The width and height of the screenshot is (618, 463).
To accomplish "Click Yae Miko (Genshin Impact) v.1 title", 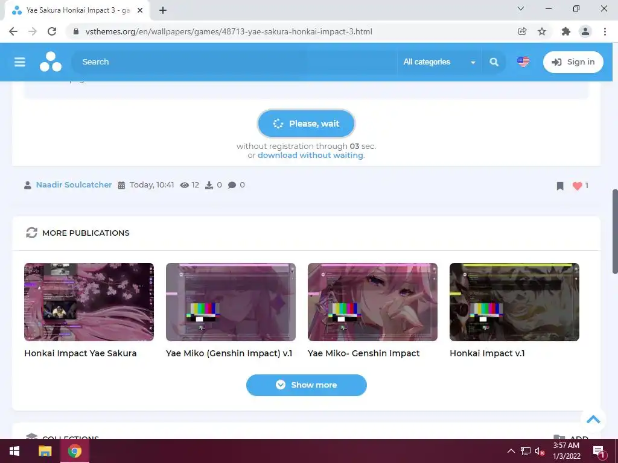I will [x=229, y=353].
